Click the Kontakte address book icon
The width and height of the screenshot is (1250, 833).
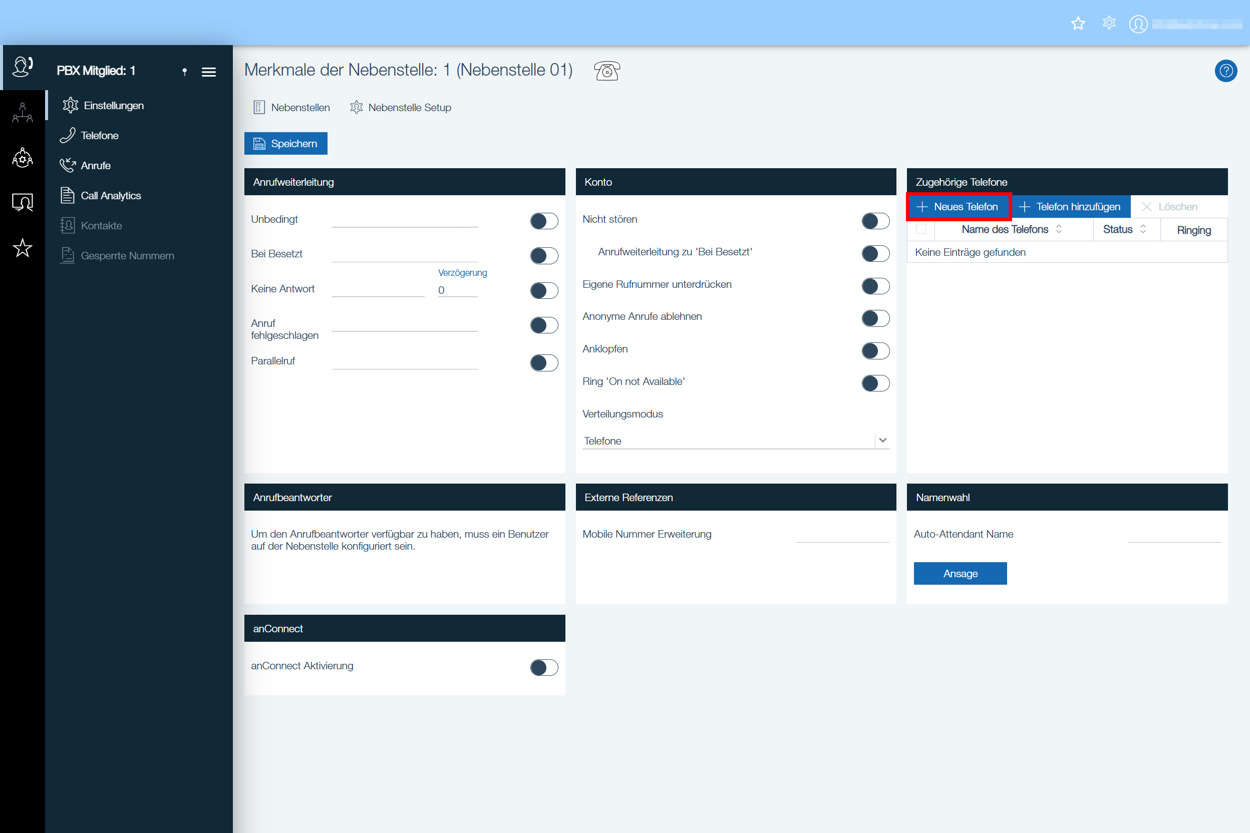coord(68,225)
